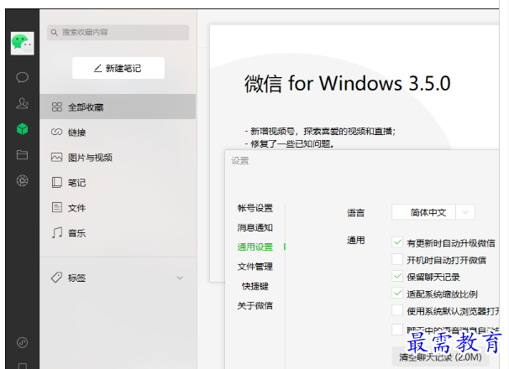Viewport: 509px width, 369px height.
Task: Toggle the voice message auto-convert checkbox
Action: [x=397, y=330]
